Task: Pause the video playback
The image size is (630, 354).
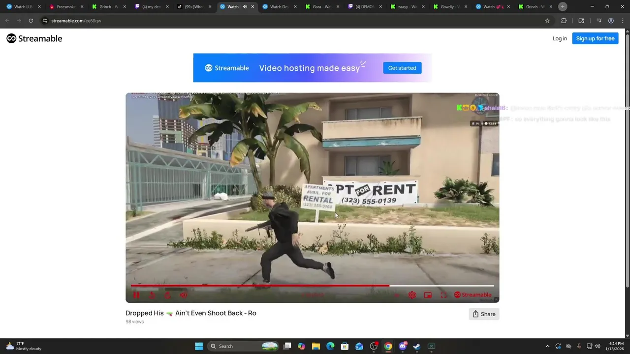Action: [136, 295]
